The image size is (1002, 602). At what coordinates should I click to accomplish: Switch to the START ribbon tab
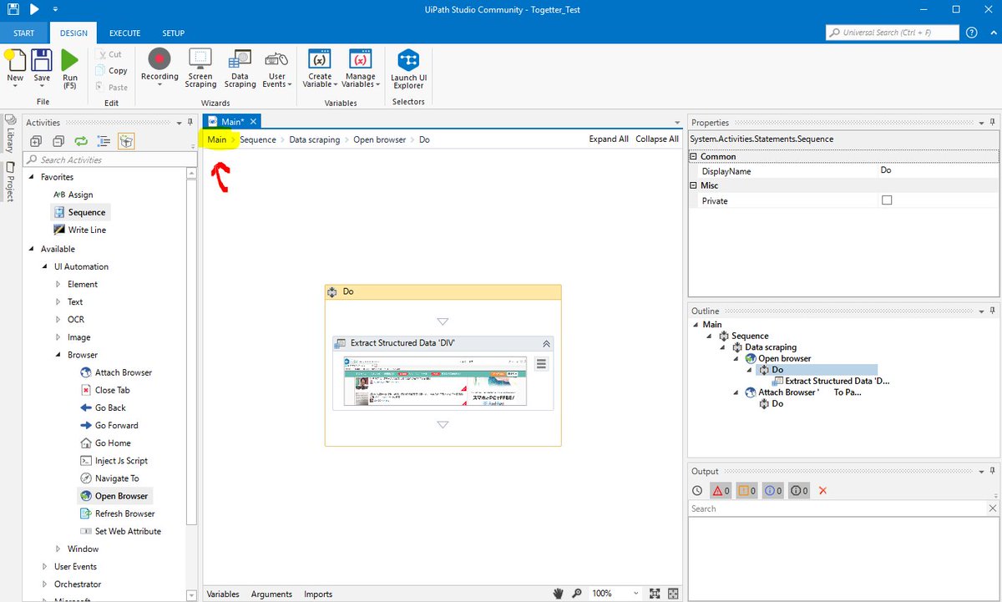[24, 33]
